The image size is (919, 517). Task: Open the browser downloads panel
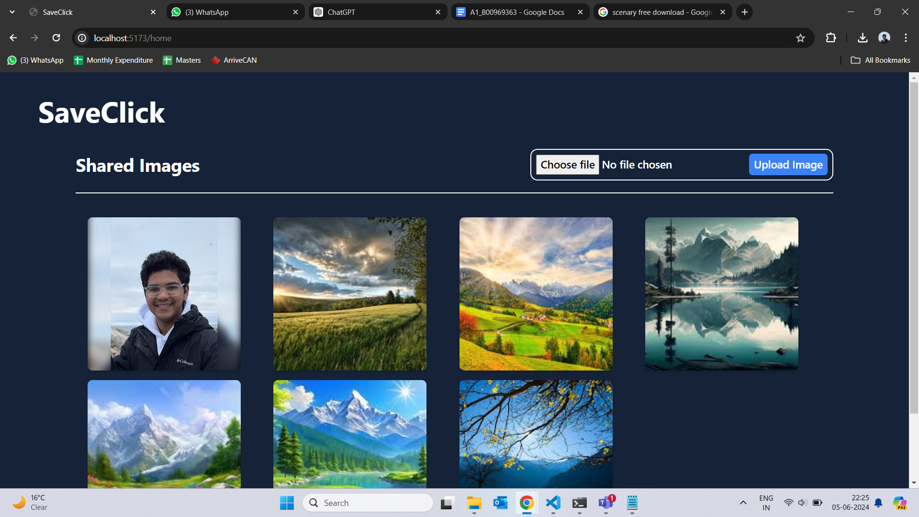[863, 38]
